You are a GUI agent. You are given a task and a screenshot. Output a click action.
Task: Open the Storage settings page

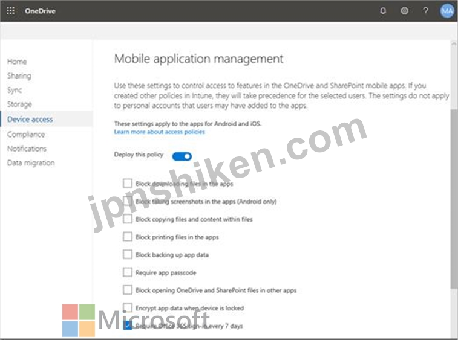pyautogui.click(x=19, y=104)
